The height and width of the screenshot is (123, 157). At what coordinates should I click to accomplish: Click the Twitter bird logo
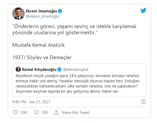click(x=143, y=10)
